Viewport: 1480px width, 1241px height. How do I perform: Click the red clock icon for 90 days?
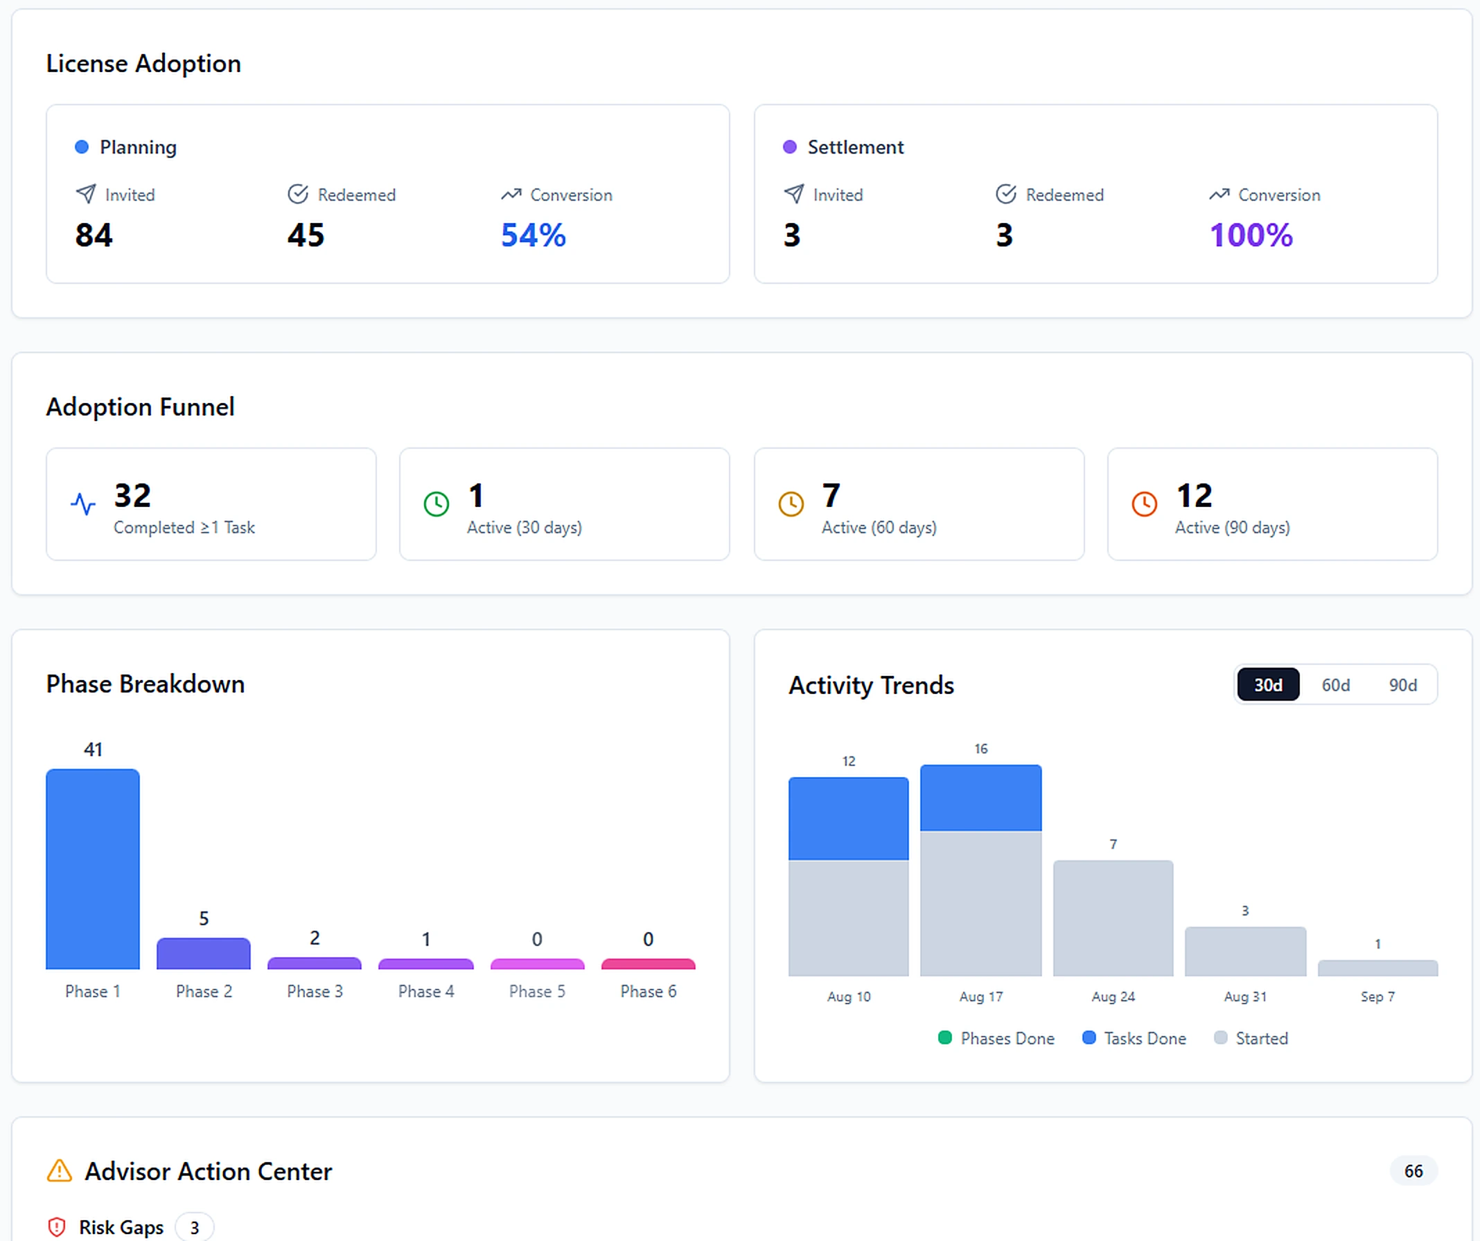[1145, 503]
